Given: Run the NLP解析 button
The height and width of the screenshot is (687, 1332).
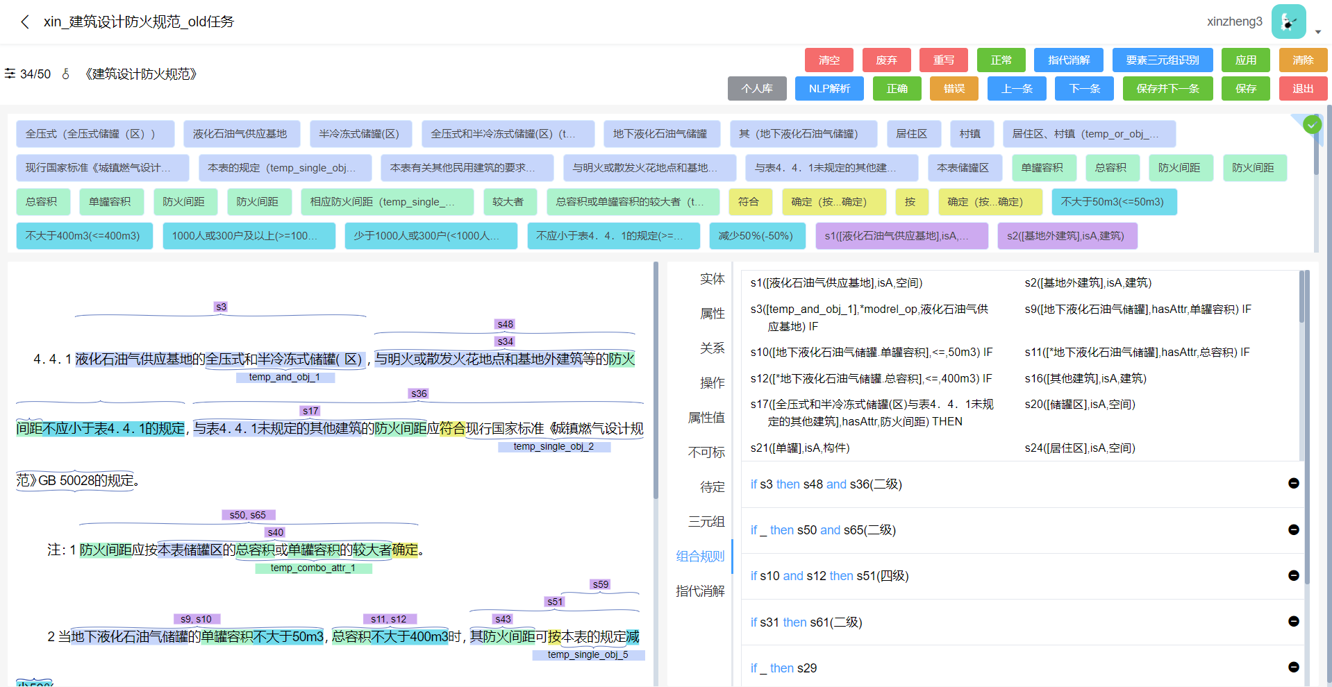Looking at the screenshot, I should tap(829, 89).
